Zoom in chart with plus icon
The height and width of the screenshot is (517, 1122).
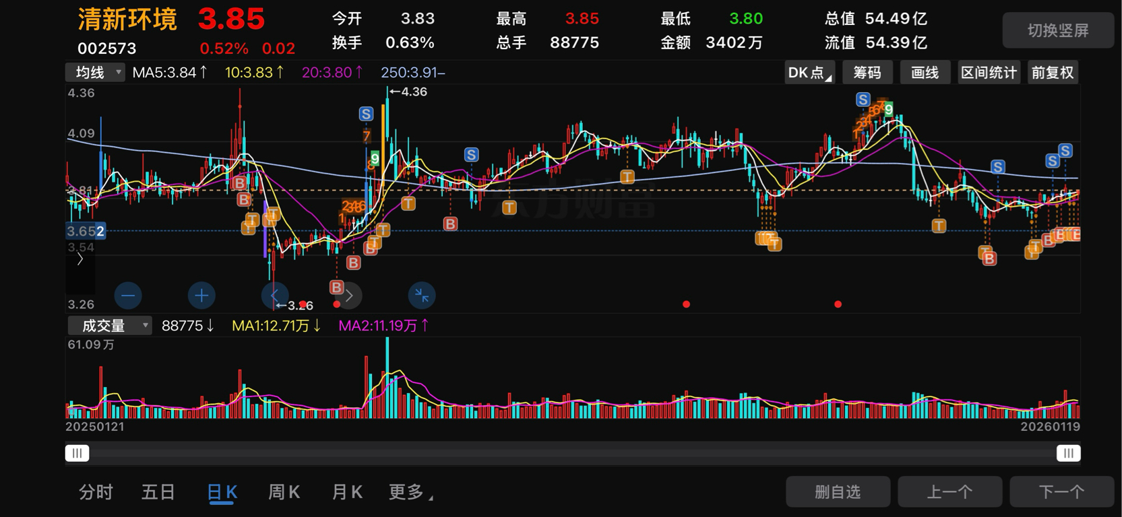click(x=201, y=295)
